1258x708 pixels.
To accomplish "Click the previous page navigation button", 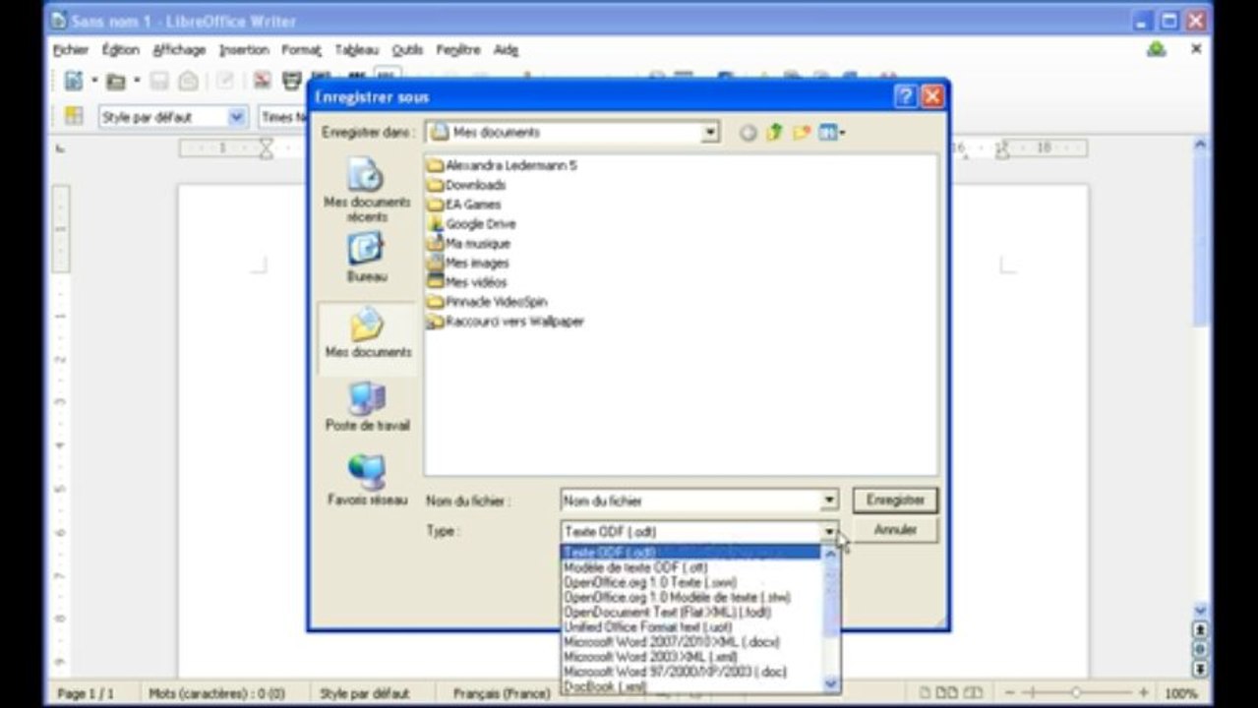I will tap(1200, 629).
